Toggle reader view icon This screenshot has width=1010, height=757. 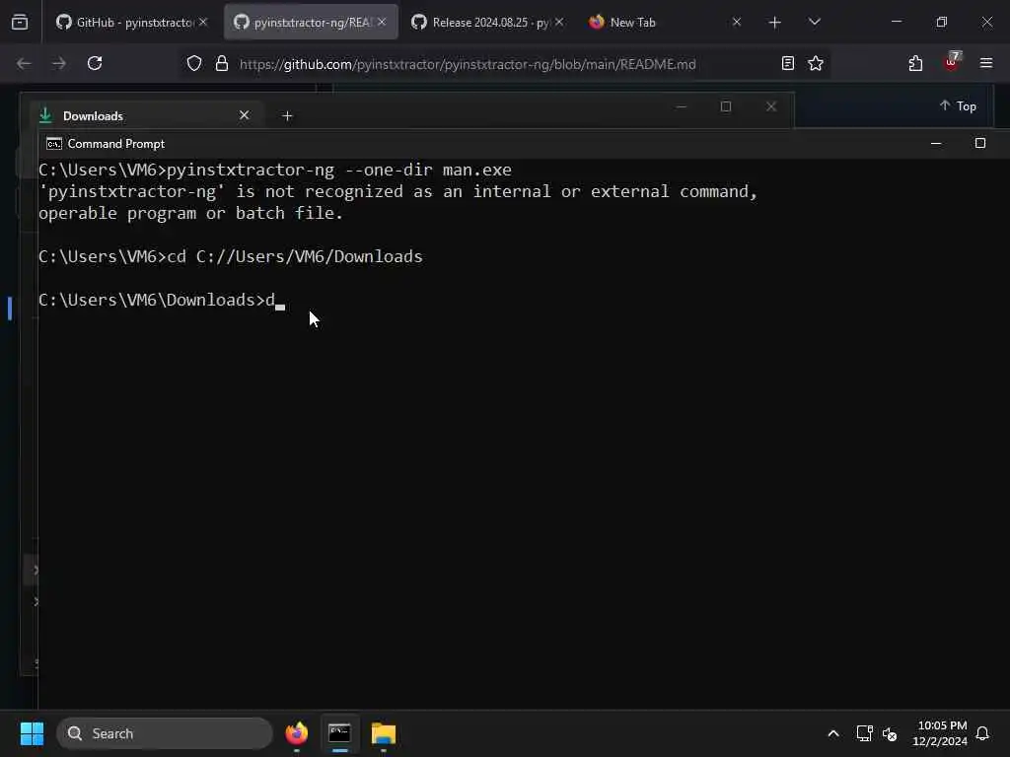787,63
